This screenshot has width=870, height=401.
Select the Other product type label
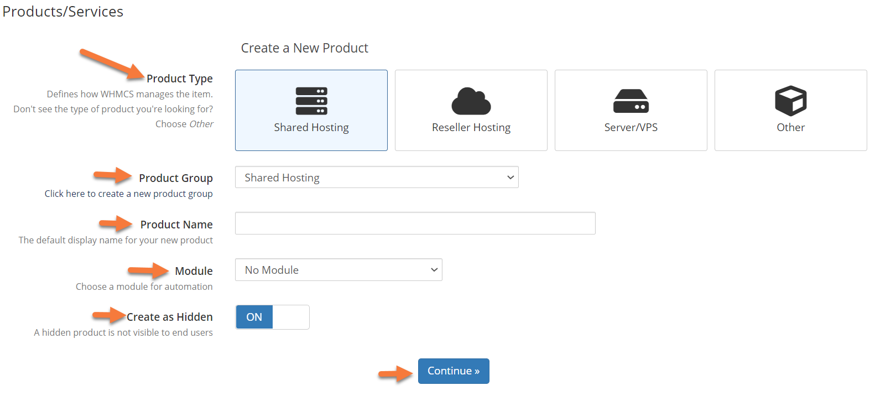tap(790, 128)
